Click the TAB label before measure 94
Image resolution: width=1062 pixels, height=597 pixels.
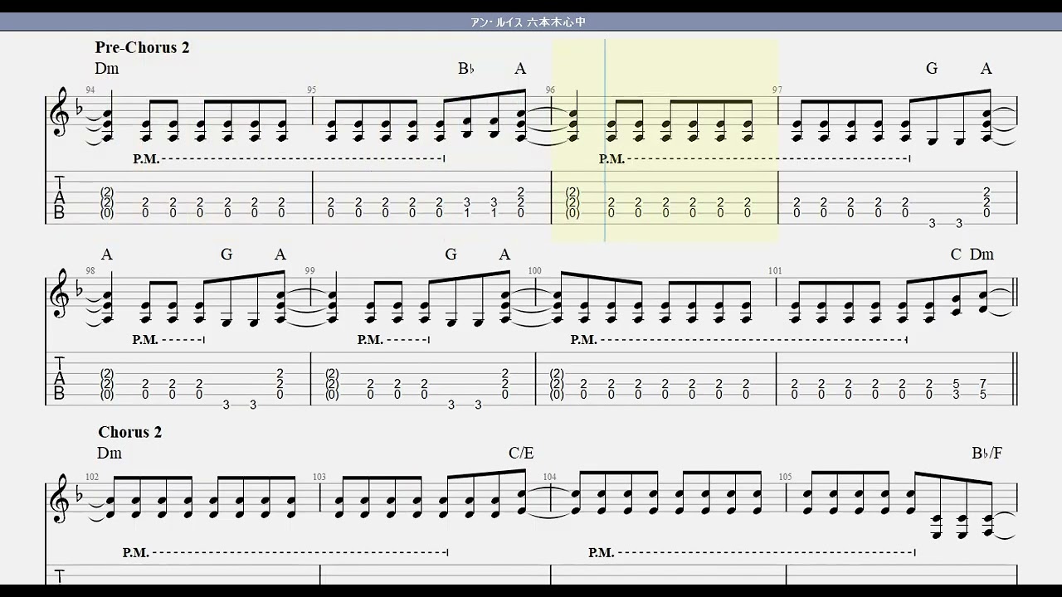pos(60,197)
